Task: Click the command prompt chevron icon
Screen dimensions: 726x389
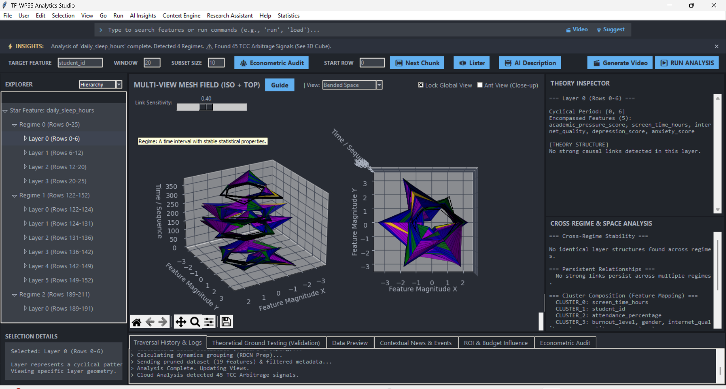Action: coord(101,30)
